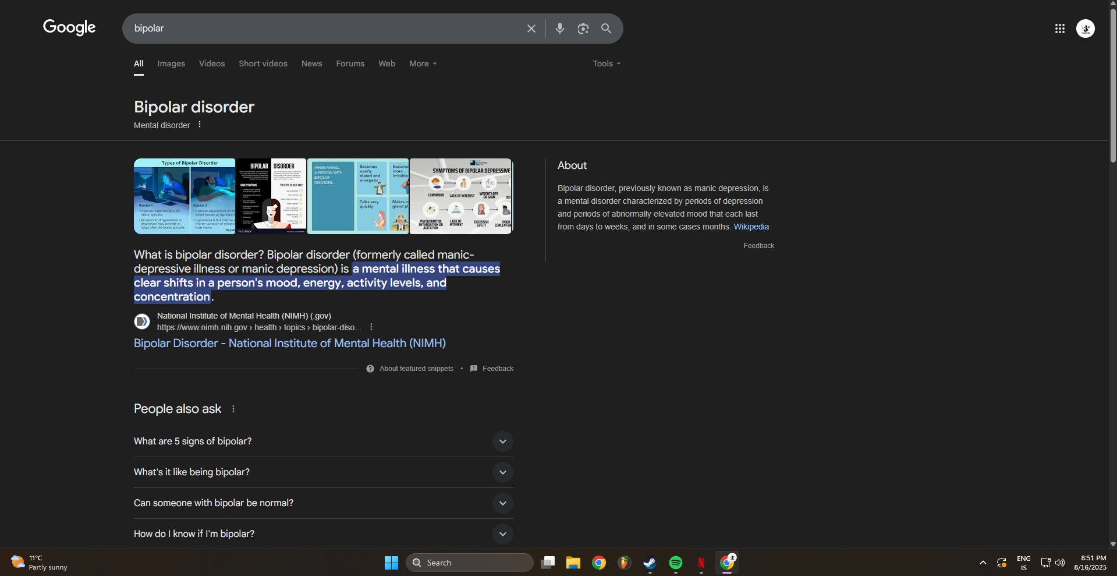The width and height of the screenshot is (1117, 576).
Task: Switch to the Web tab
Action: pyautogui.click(x=386, y=63)
